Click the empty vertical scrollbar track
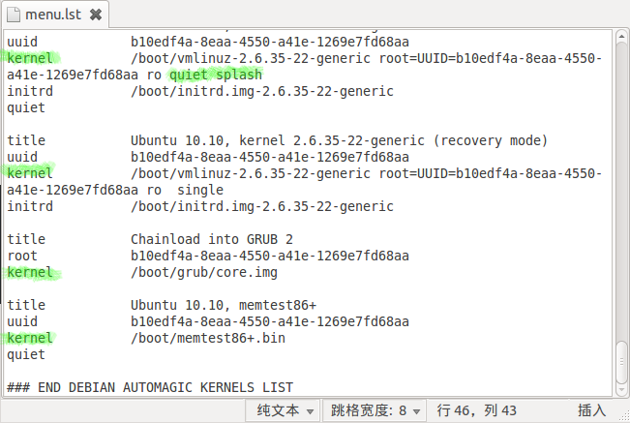Image resolution: width=630 pixels, height=423 pixels. 621,191
